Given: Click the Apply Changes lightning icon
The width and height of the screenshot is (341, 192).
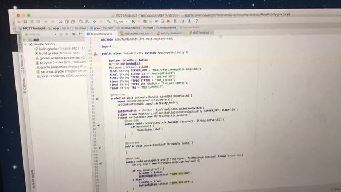Looking at the screenshot, I should (x=139, y=21).
